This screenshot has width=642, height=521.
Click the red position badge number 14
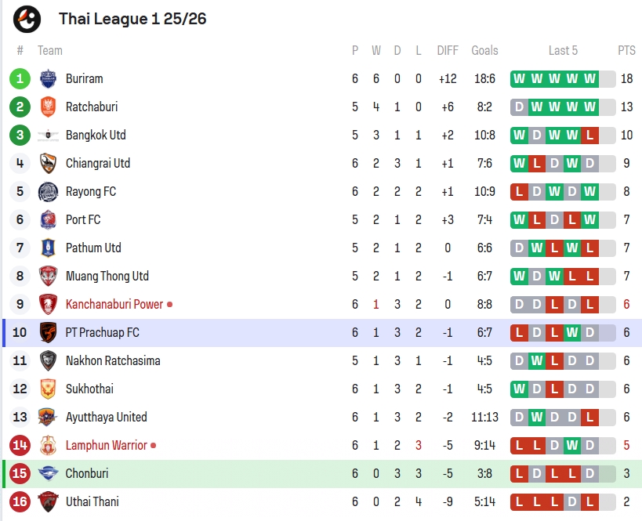coord(20,445)
